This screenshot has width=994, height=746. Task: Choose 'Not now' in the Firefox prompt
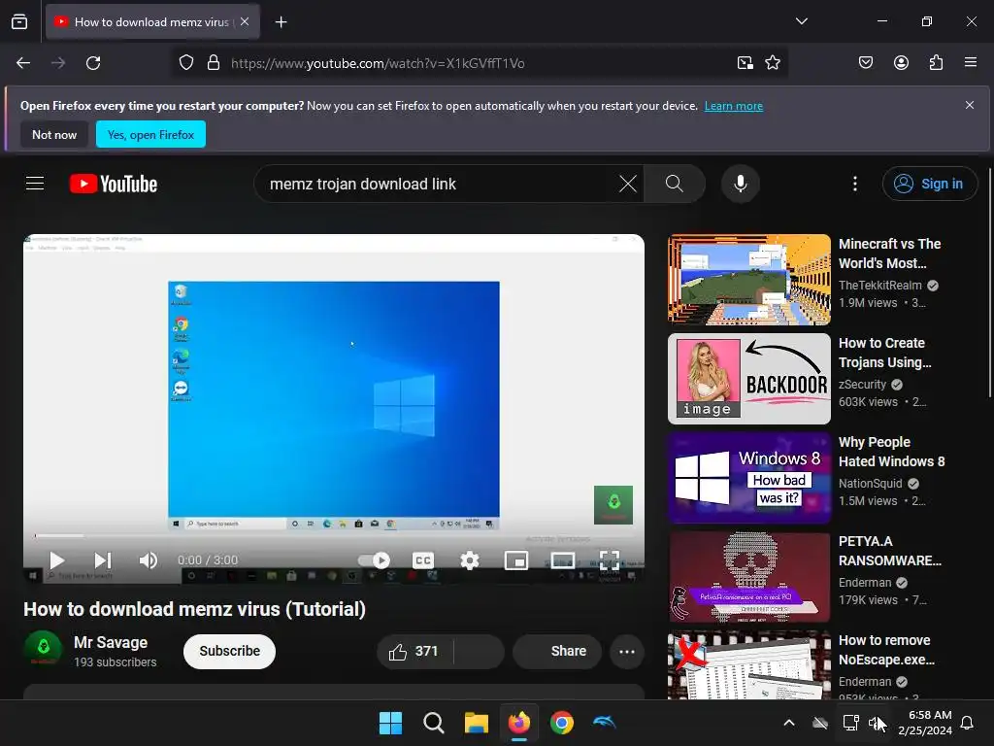coord(54,134)
